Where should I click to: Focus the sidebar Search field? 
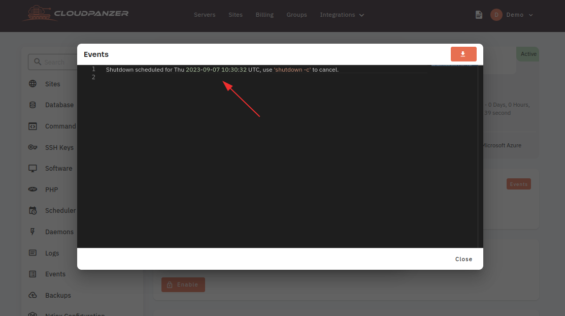tap(53, 62)
